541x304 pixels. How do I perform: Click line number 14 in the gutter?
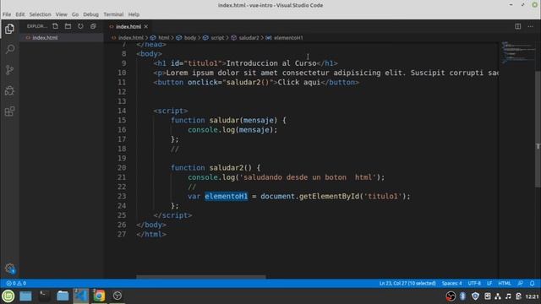click(x=122, y=111)
